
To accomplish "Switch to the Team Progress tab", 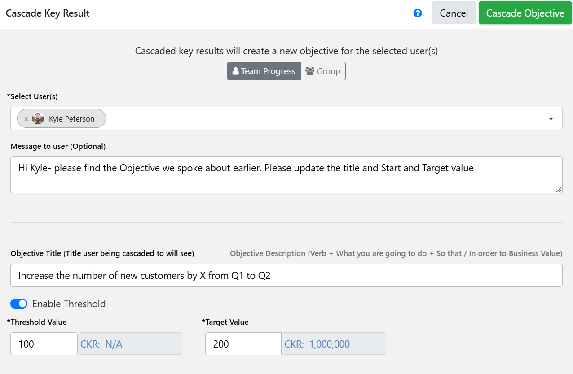I will pos(264,71).
